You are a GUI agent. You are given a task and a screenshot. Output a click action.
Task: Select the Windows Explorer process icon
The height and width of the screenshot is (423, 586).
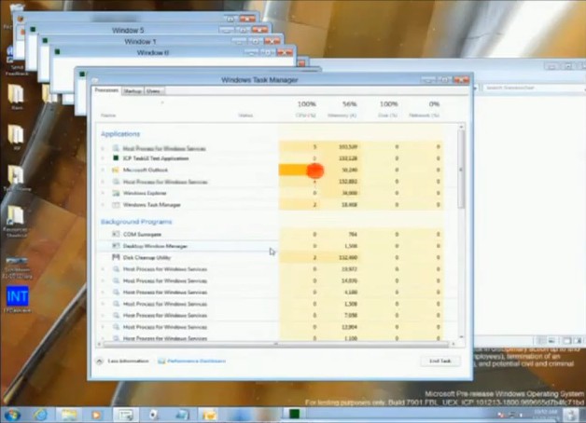click(116, 193)
